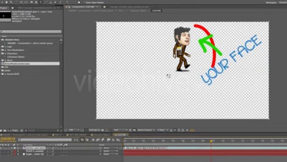Click the CUSTOM breadcrumb in the viewer

point(156,11)
